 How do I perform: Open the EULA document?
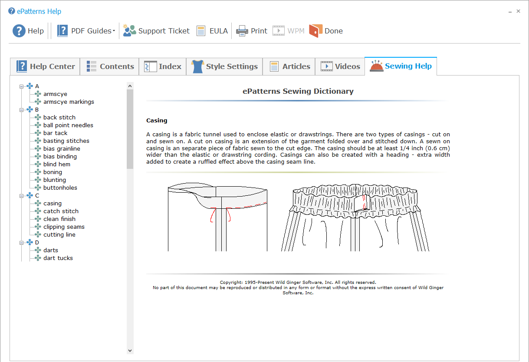coord(212,31)
